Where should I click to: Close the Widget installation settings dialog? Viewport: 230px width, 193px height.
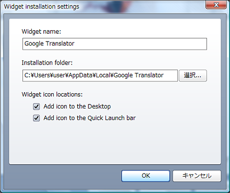[x=216, y=5]
